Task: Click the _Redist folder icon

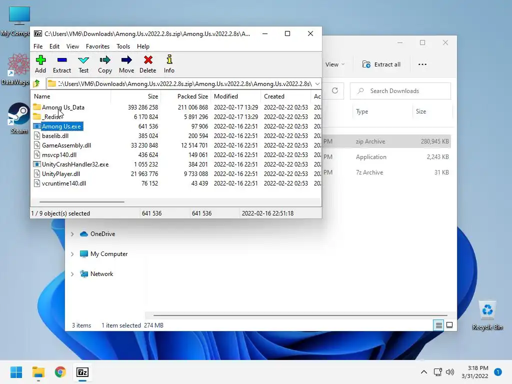Action: pyautogui.click(x=37, y=116)
